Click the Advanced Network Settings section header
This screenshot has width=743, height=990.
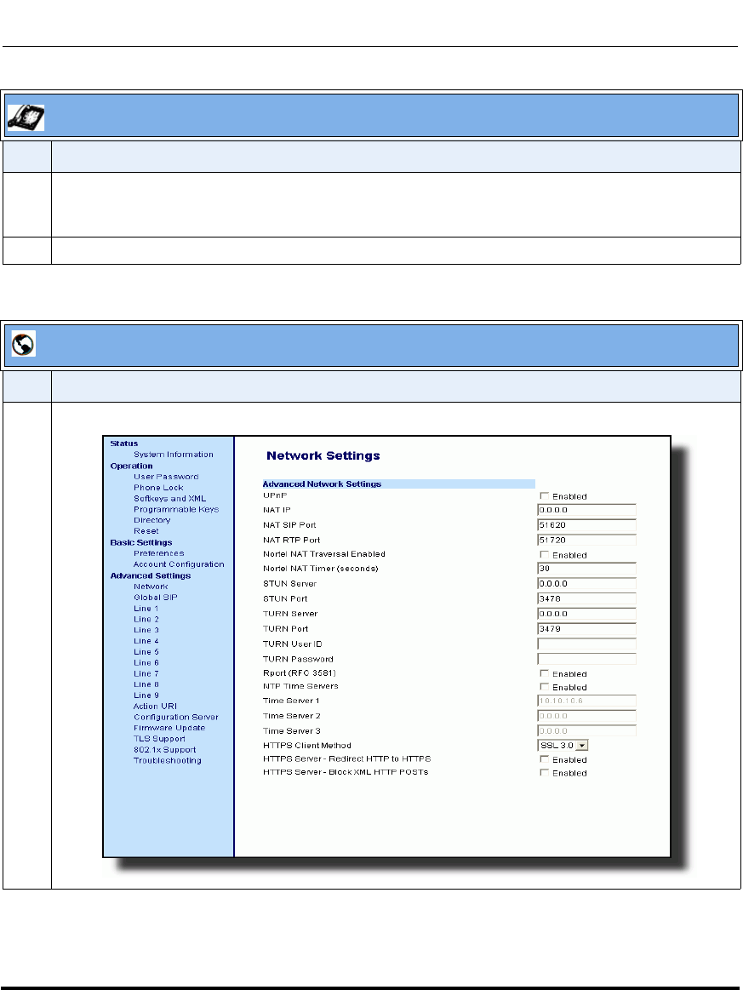(398, 484)
